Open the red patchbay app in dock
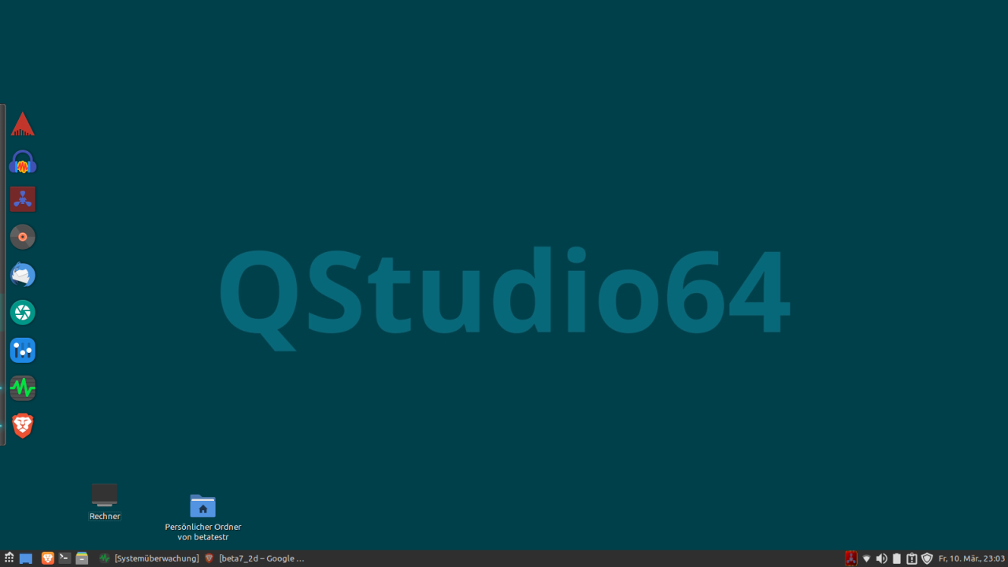 [x=22, y=199]
